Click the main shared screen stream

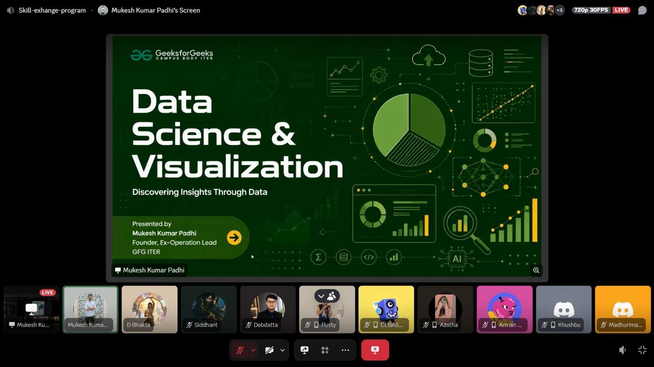(x=327, y=158)
